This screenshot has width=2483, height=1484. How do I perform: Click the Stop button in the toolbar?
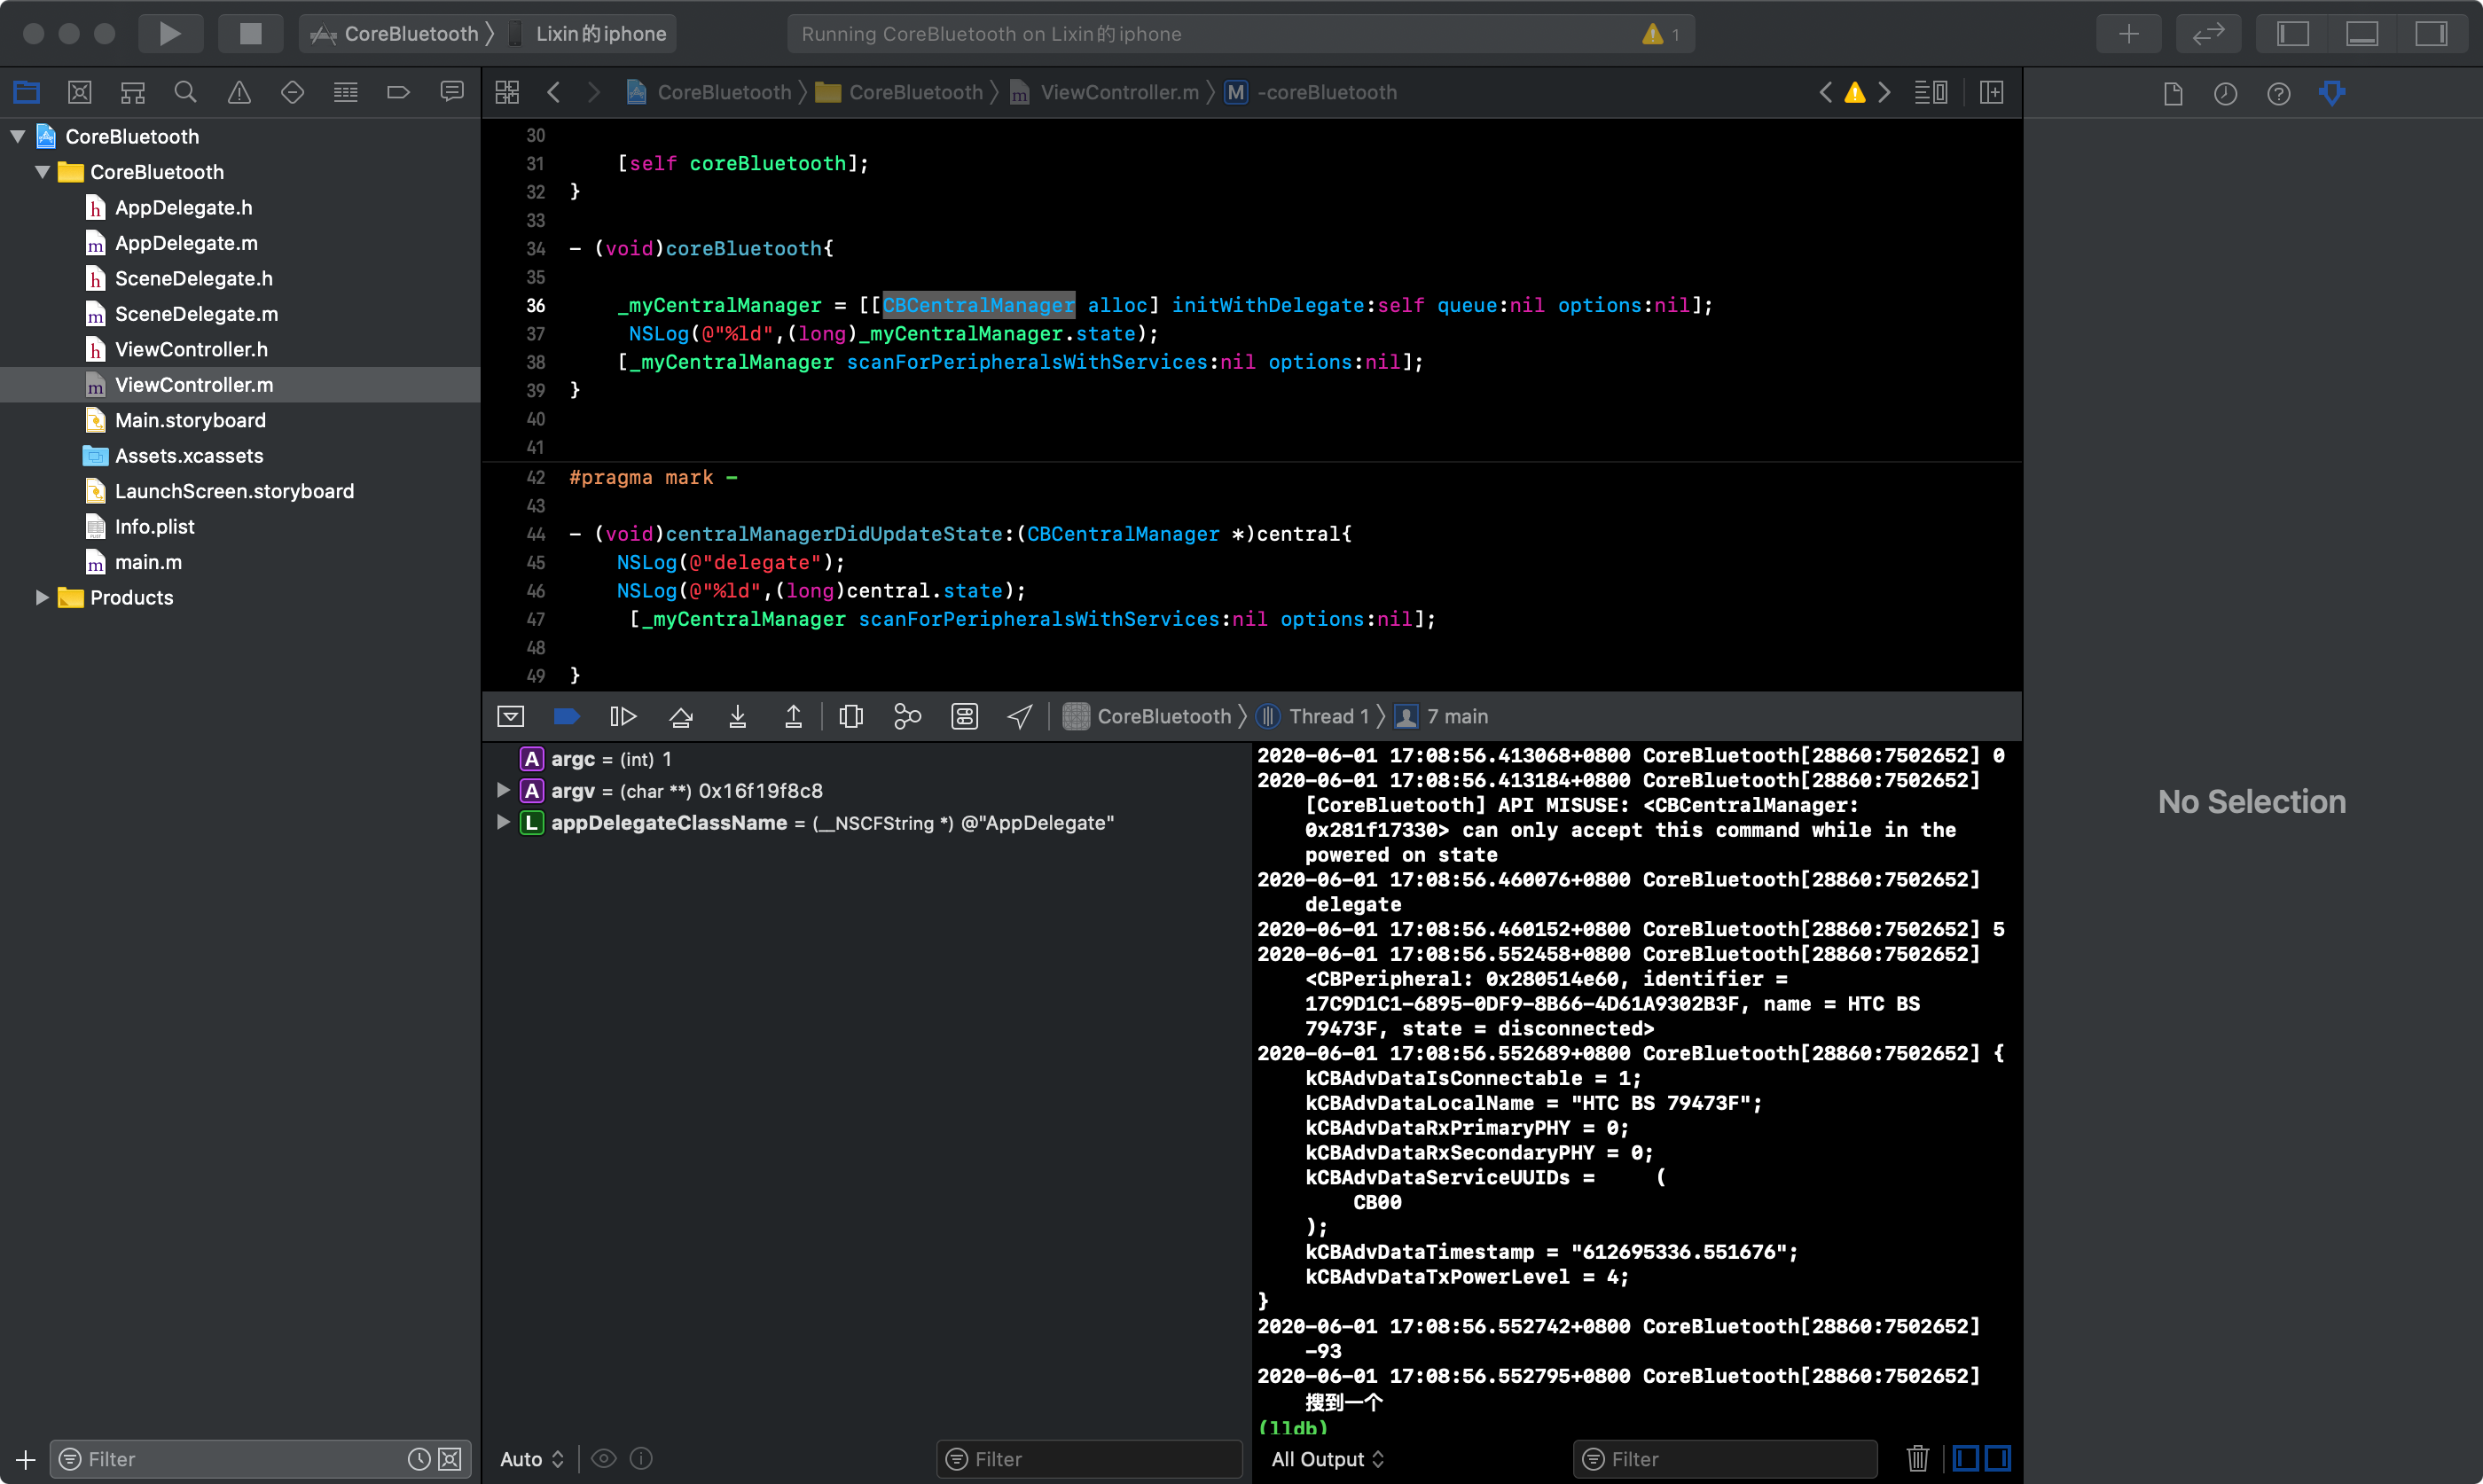250,34
